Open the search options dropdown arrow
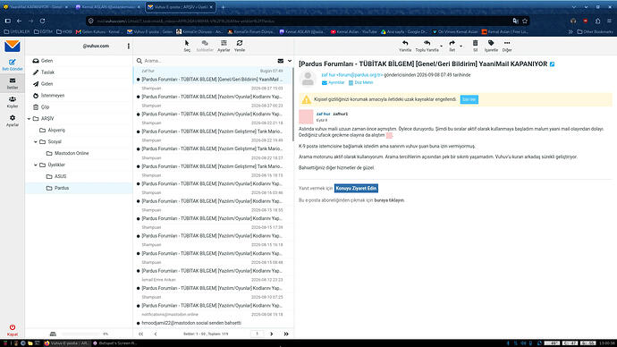The image size is (617, 347). click(290, 61)
